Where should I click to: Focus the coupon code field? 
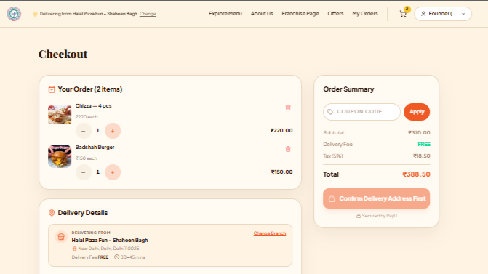[x=361, y=112]
